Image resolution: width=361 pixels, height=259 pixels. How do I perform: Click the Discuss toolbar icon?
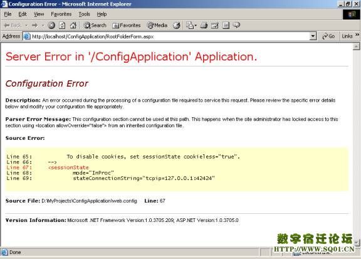point(226,25)
